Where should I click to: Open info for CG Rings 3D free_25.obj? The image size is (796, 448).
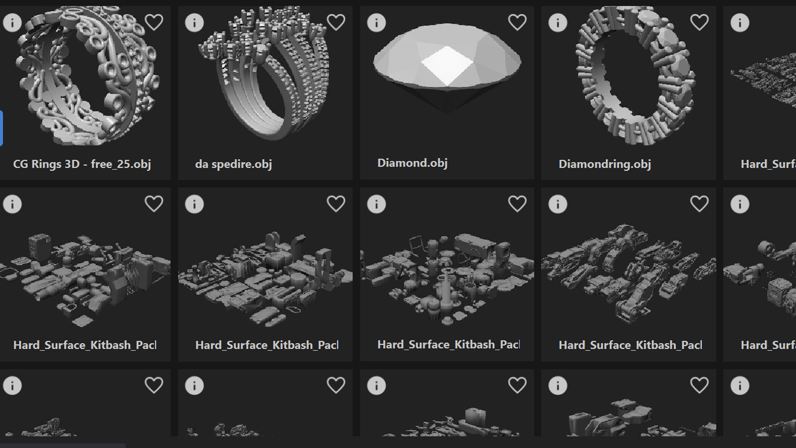tap(12, 22)
